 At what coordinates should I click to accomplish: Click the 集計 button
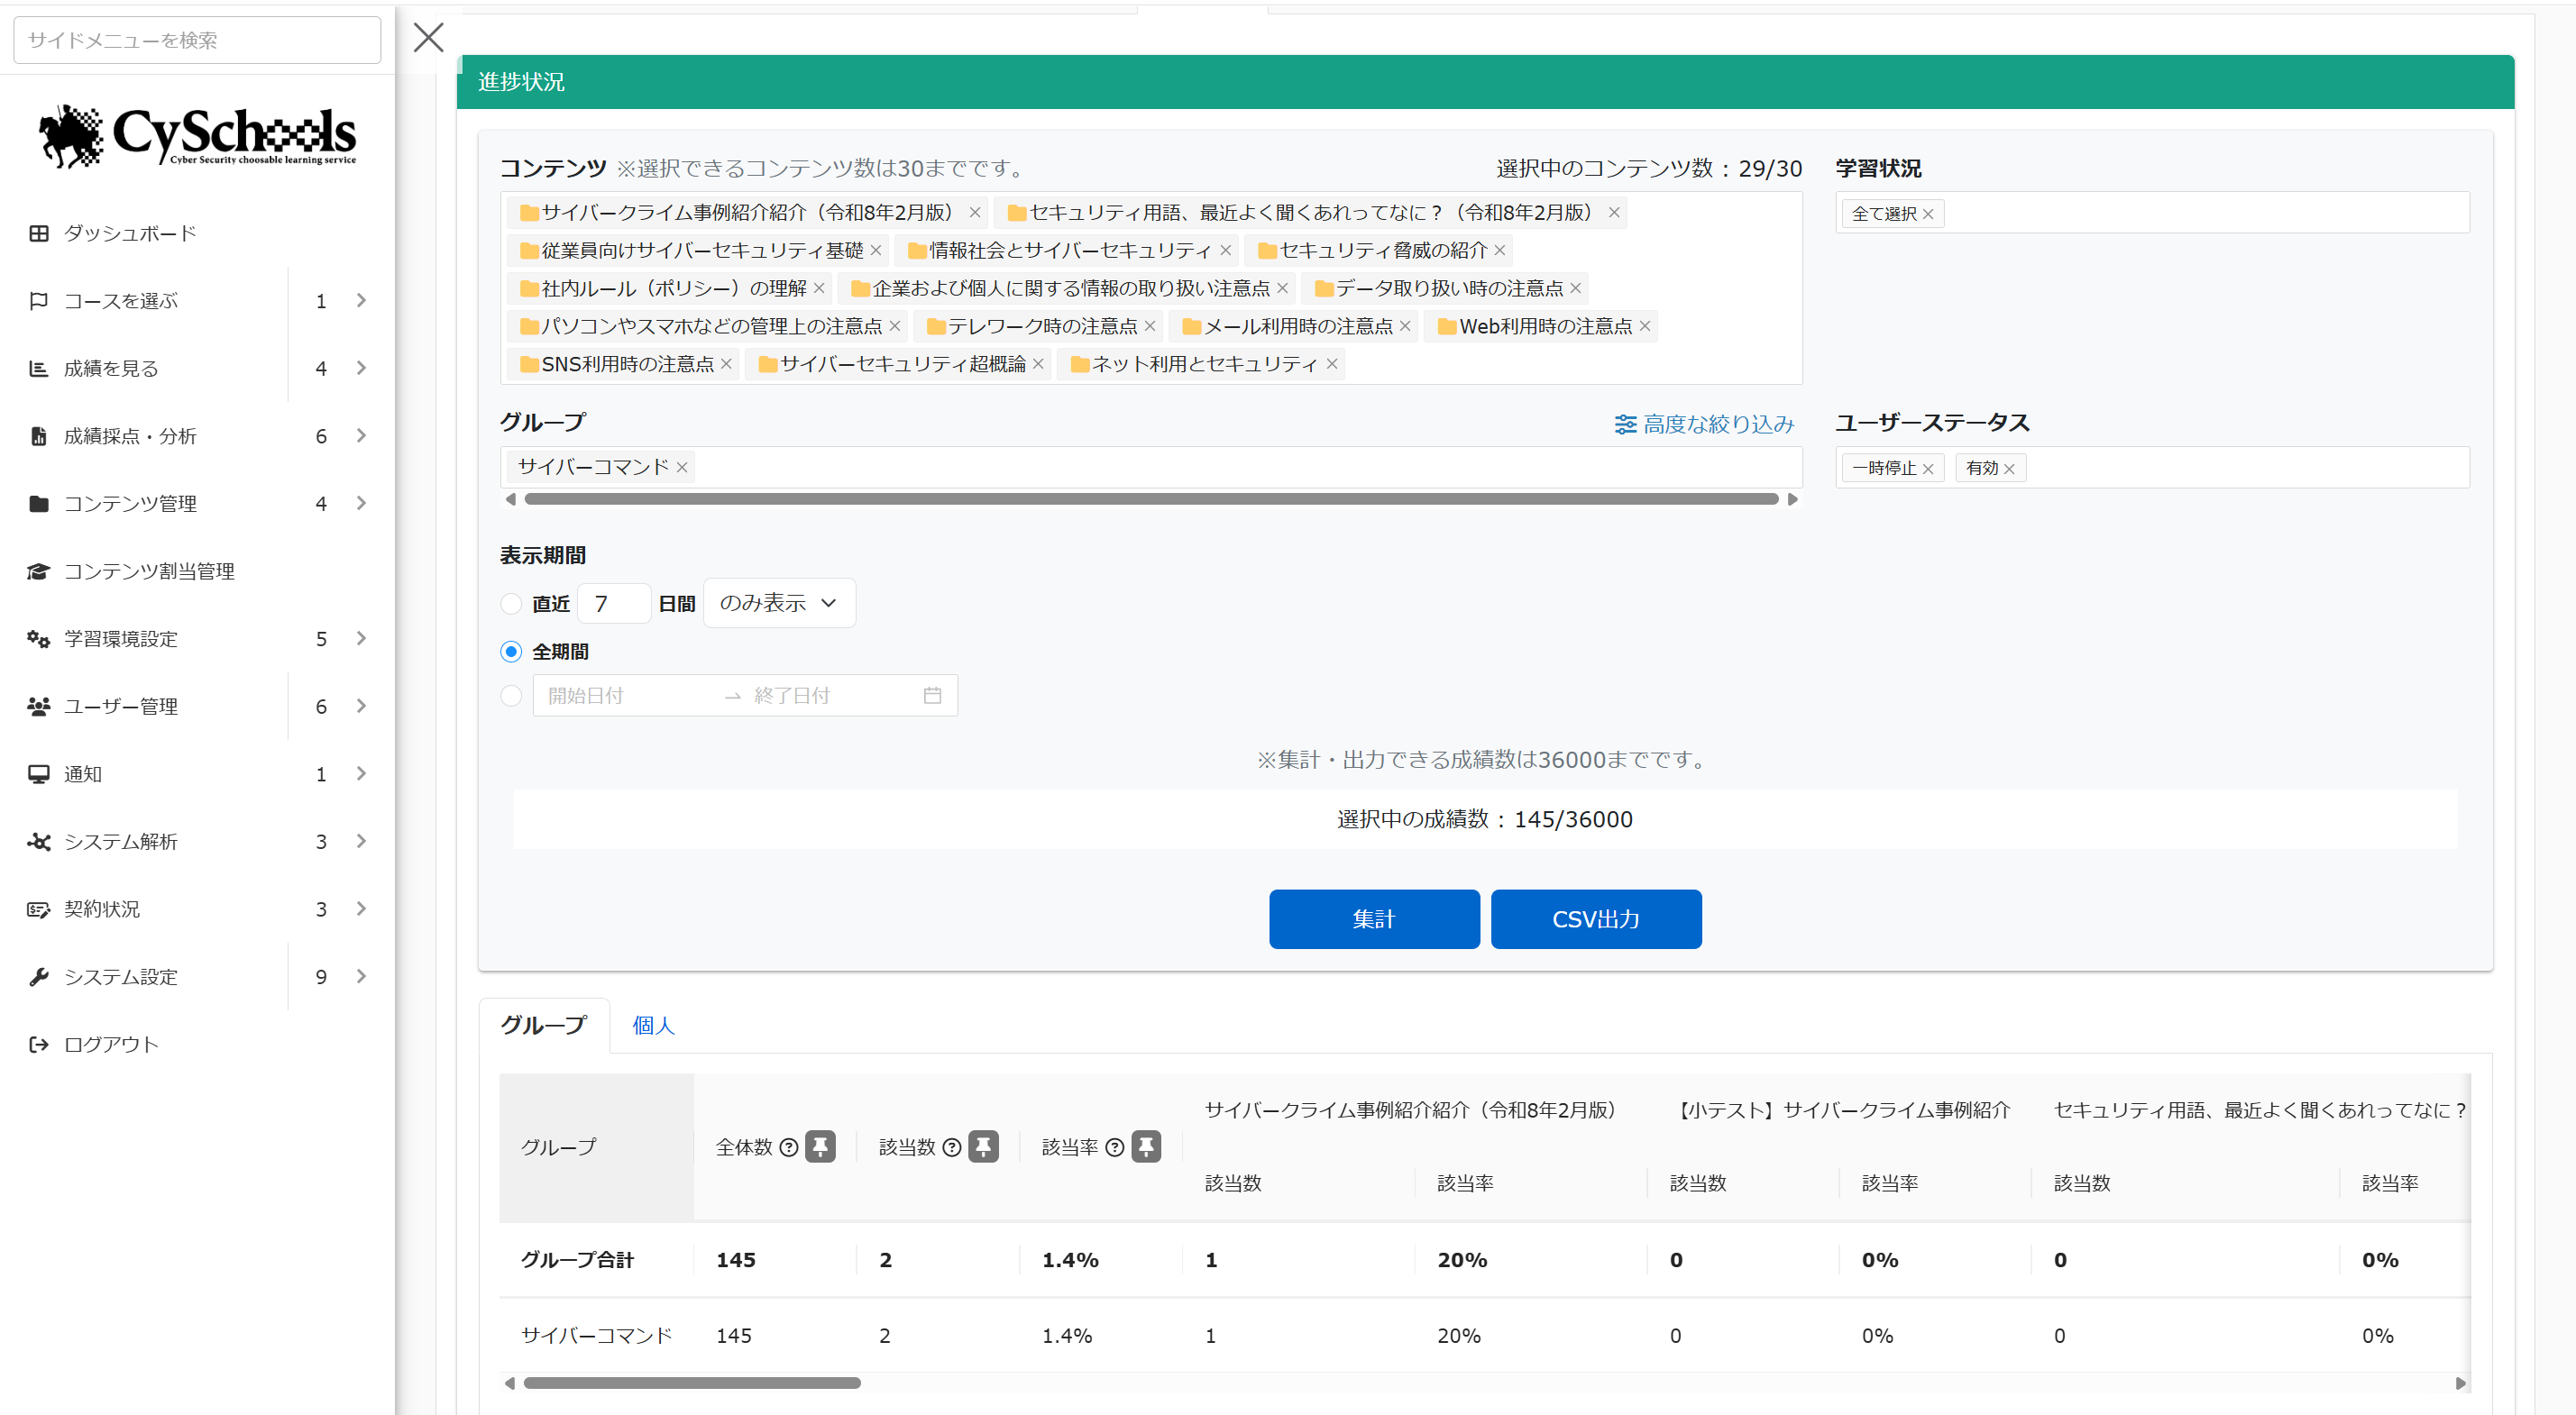coord(1374,919)
